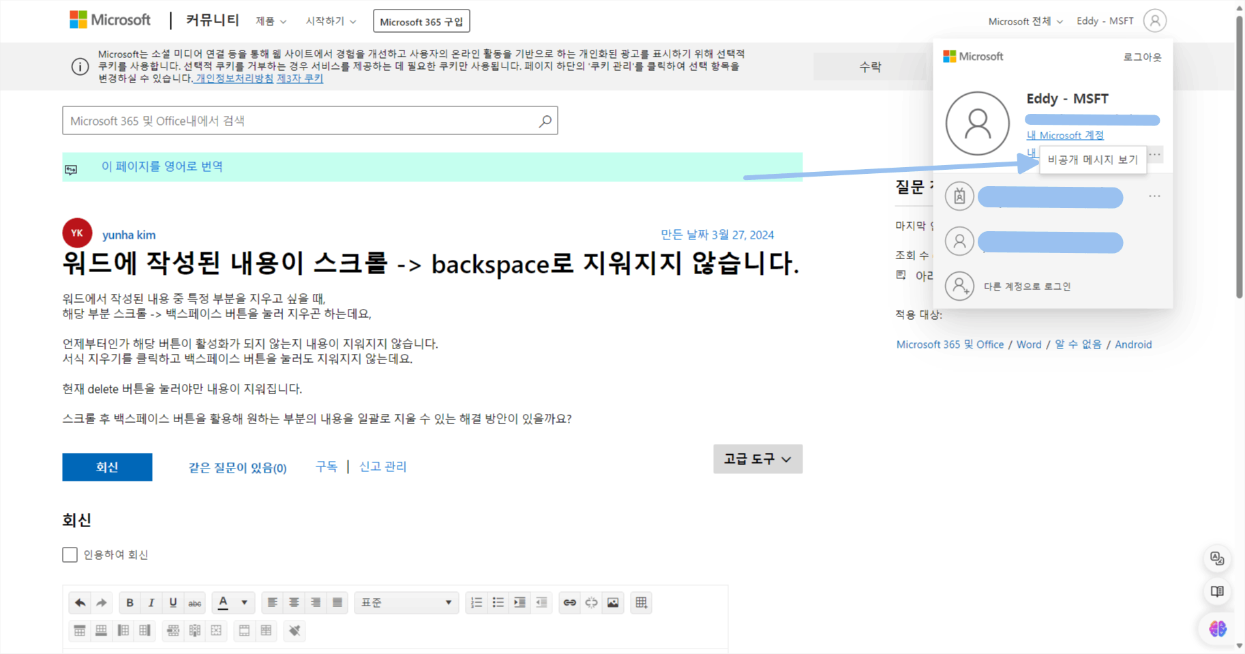This screenshot has height=654, width=1245.
Task: Increase the paragraph indent
Action: click(520, 603)
